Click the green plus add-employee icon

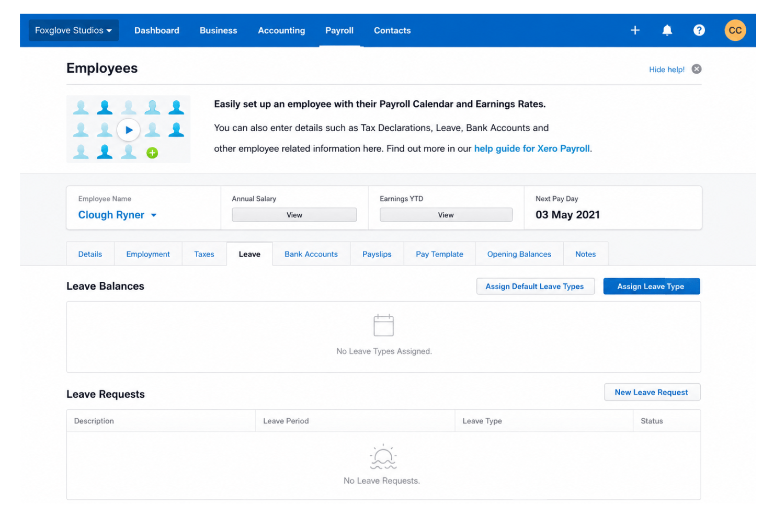(152, 153)
